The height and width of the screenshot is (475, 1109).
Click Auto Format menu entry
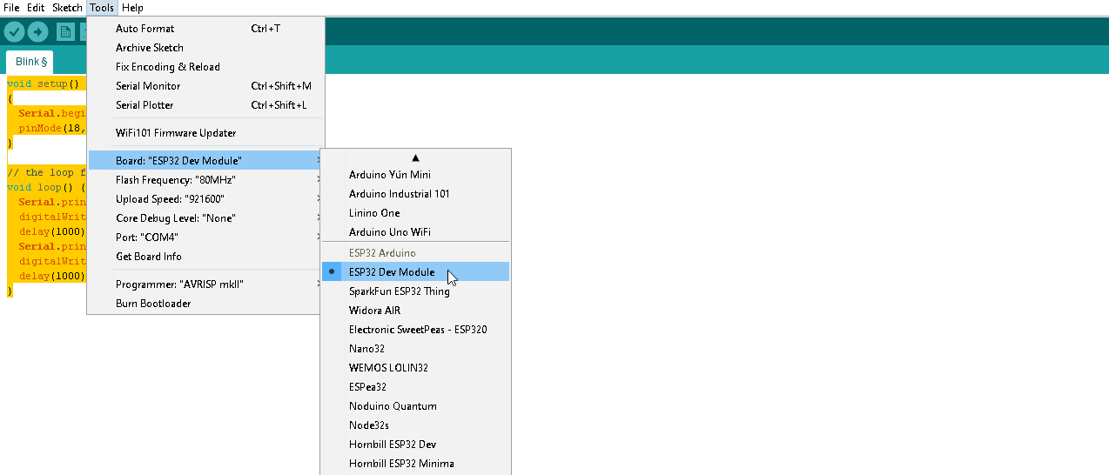pos(145,29)
